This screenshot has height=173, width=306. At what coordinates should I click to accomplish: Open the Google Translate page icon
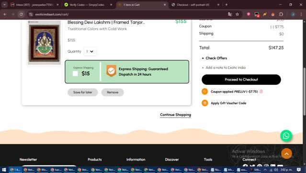click(x=230, y=14)
